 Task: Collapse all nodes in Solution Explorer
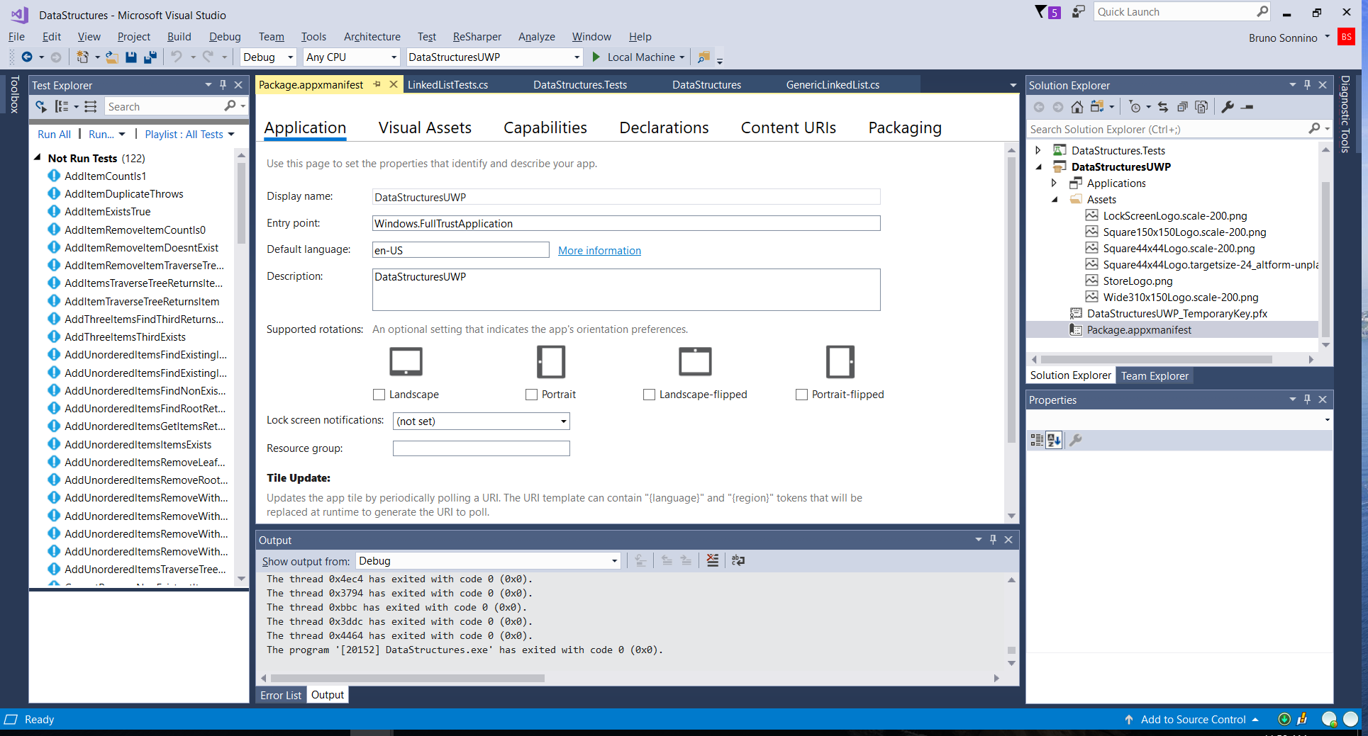coord(1182,107)
